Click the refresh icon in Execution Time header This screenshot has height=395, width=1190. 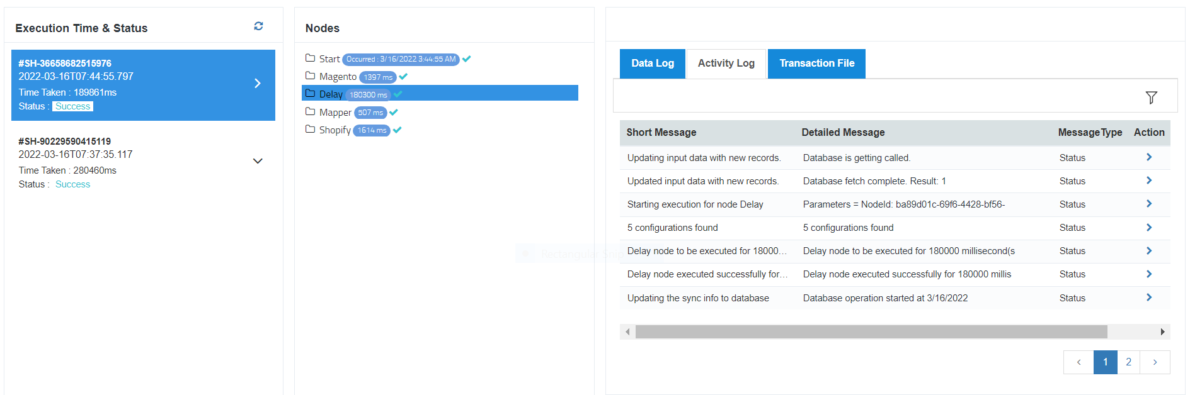258,26
